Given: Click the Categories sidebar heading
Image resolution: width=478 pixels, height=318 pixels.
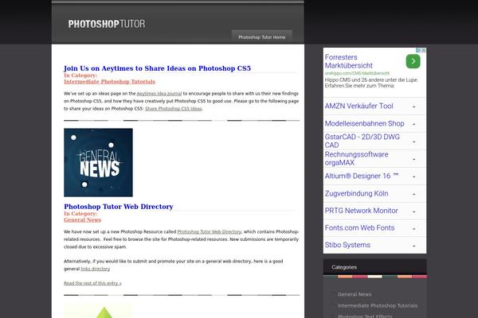Looking at the screenshot, I should [x=344, y=267].
